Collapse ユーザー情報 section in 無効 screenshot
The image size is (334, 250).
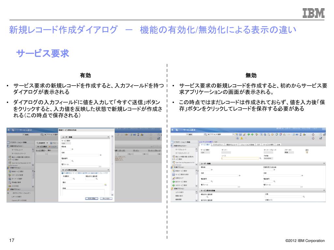point(324,163)
